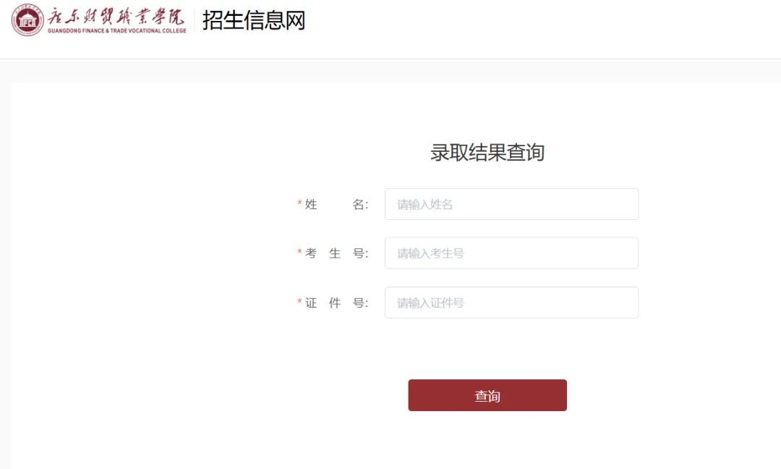Focus the 姓名 name input field
Viewport: 781px width, 469px height.
click(511, 204)
